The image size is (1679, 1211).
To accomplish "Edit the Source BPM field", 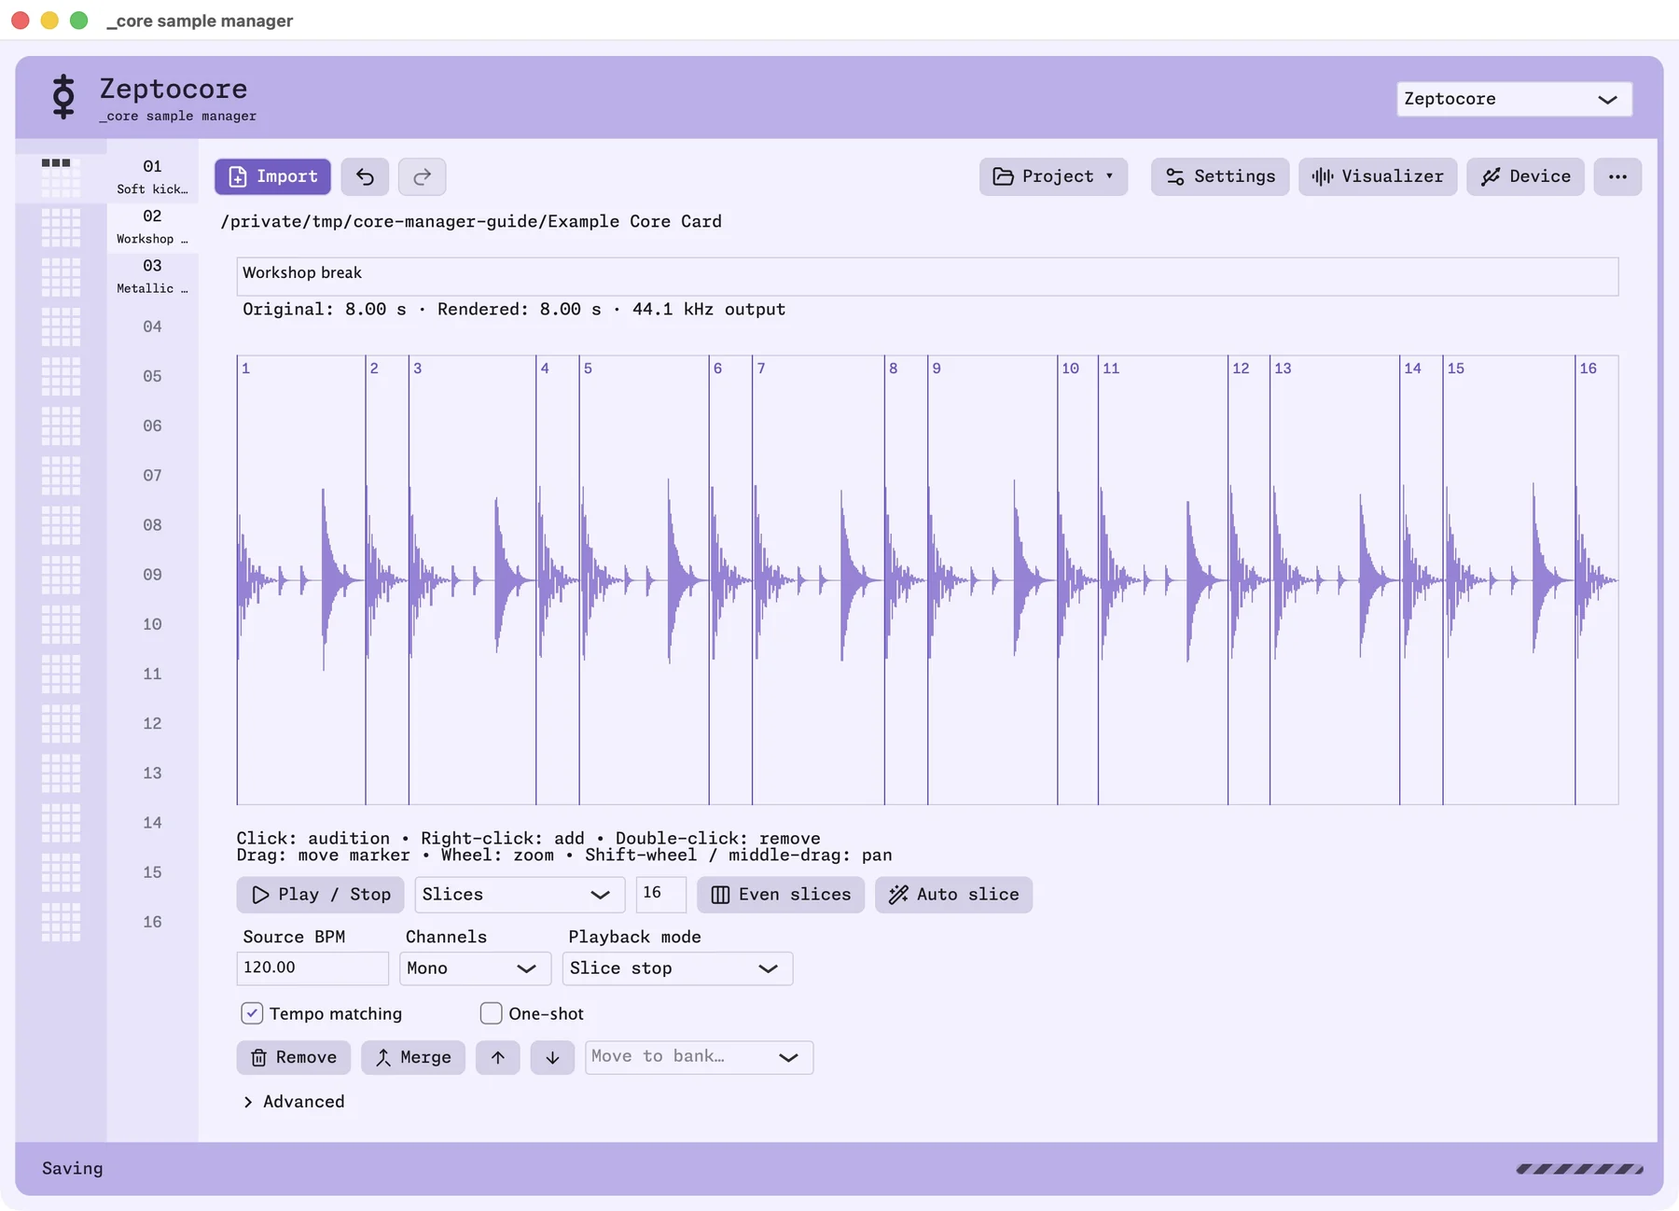I will [312, 967].
